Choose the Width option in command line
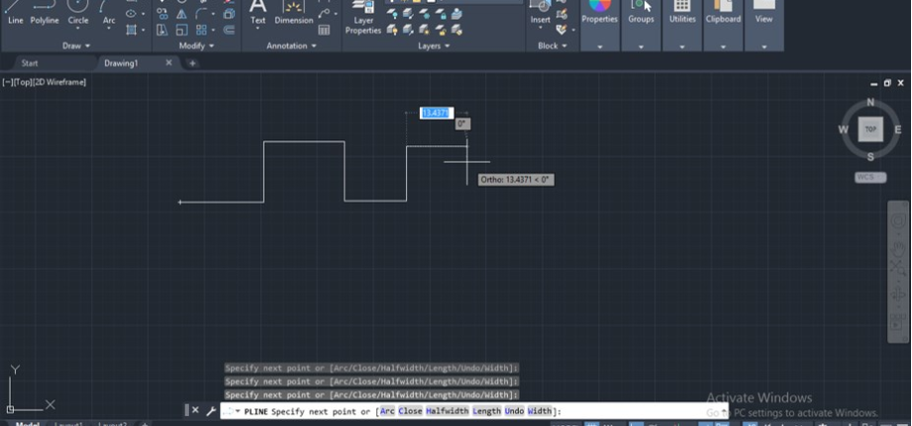Image resolution: width=912 pixels, height=426 pixels. click(x=539, y=411)
